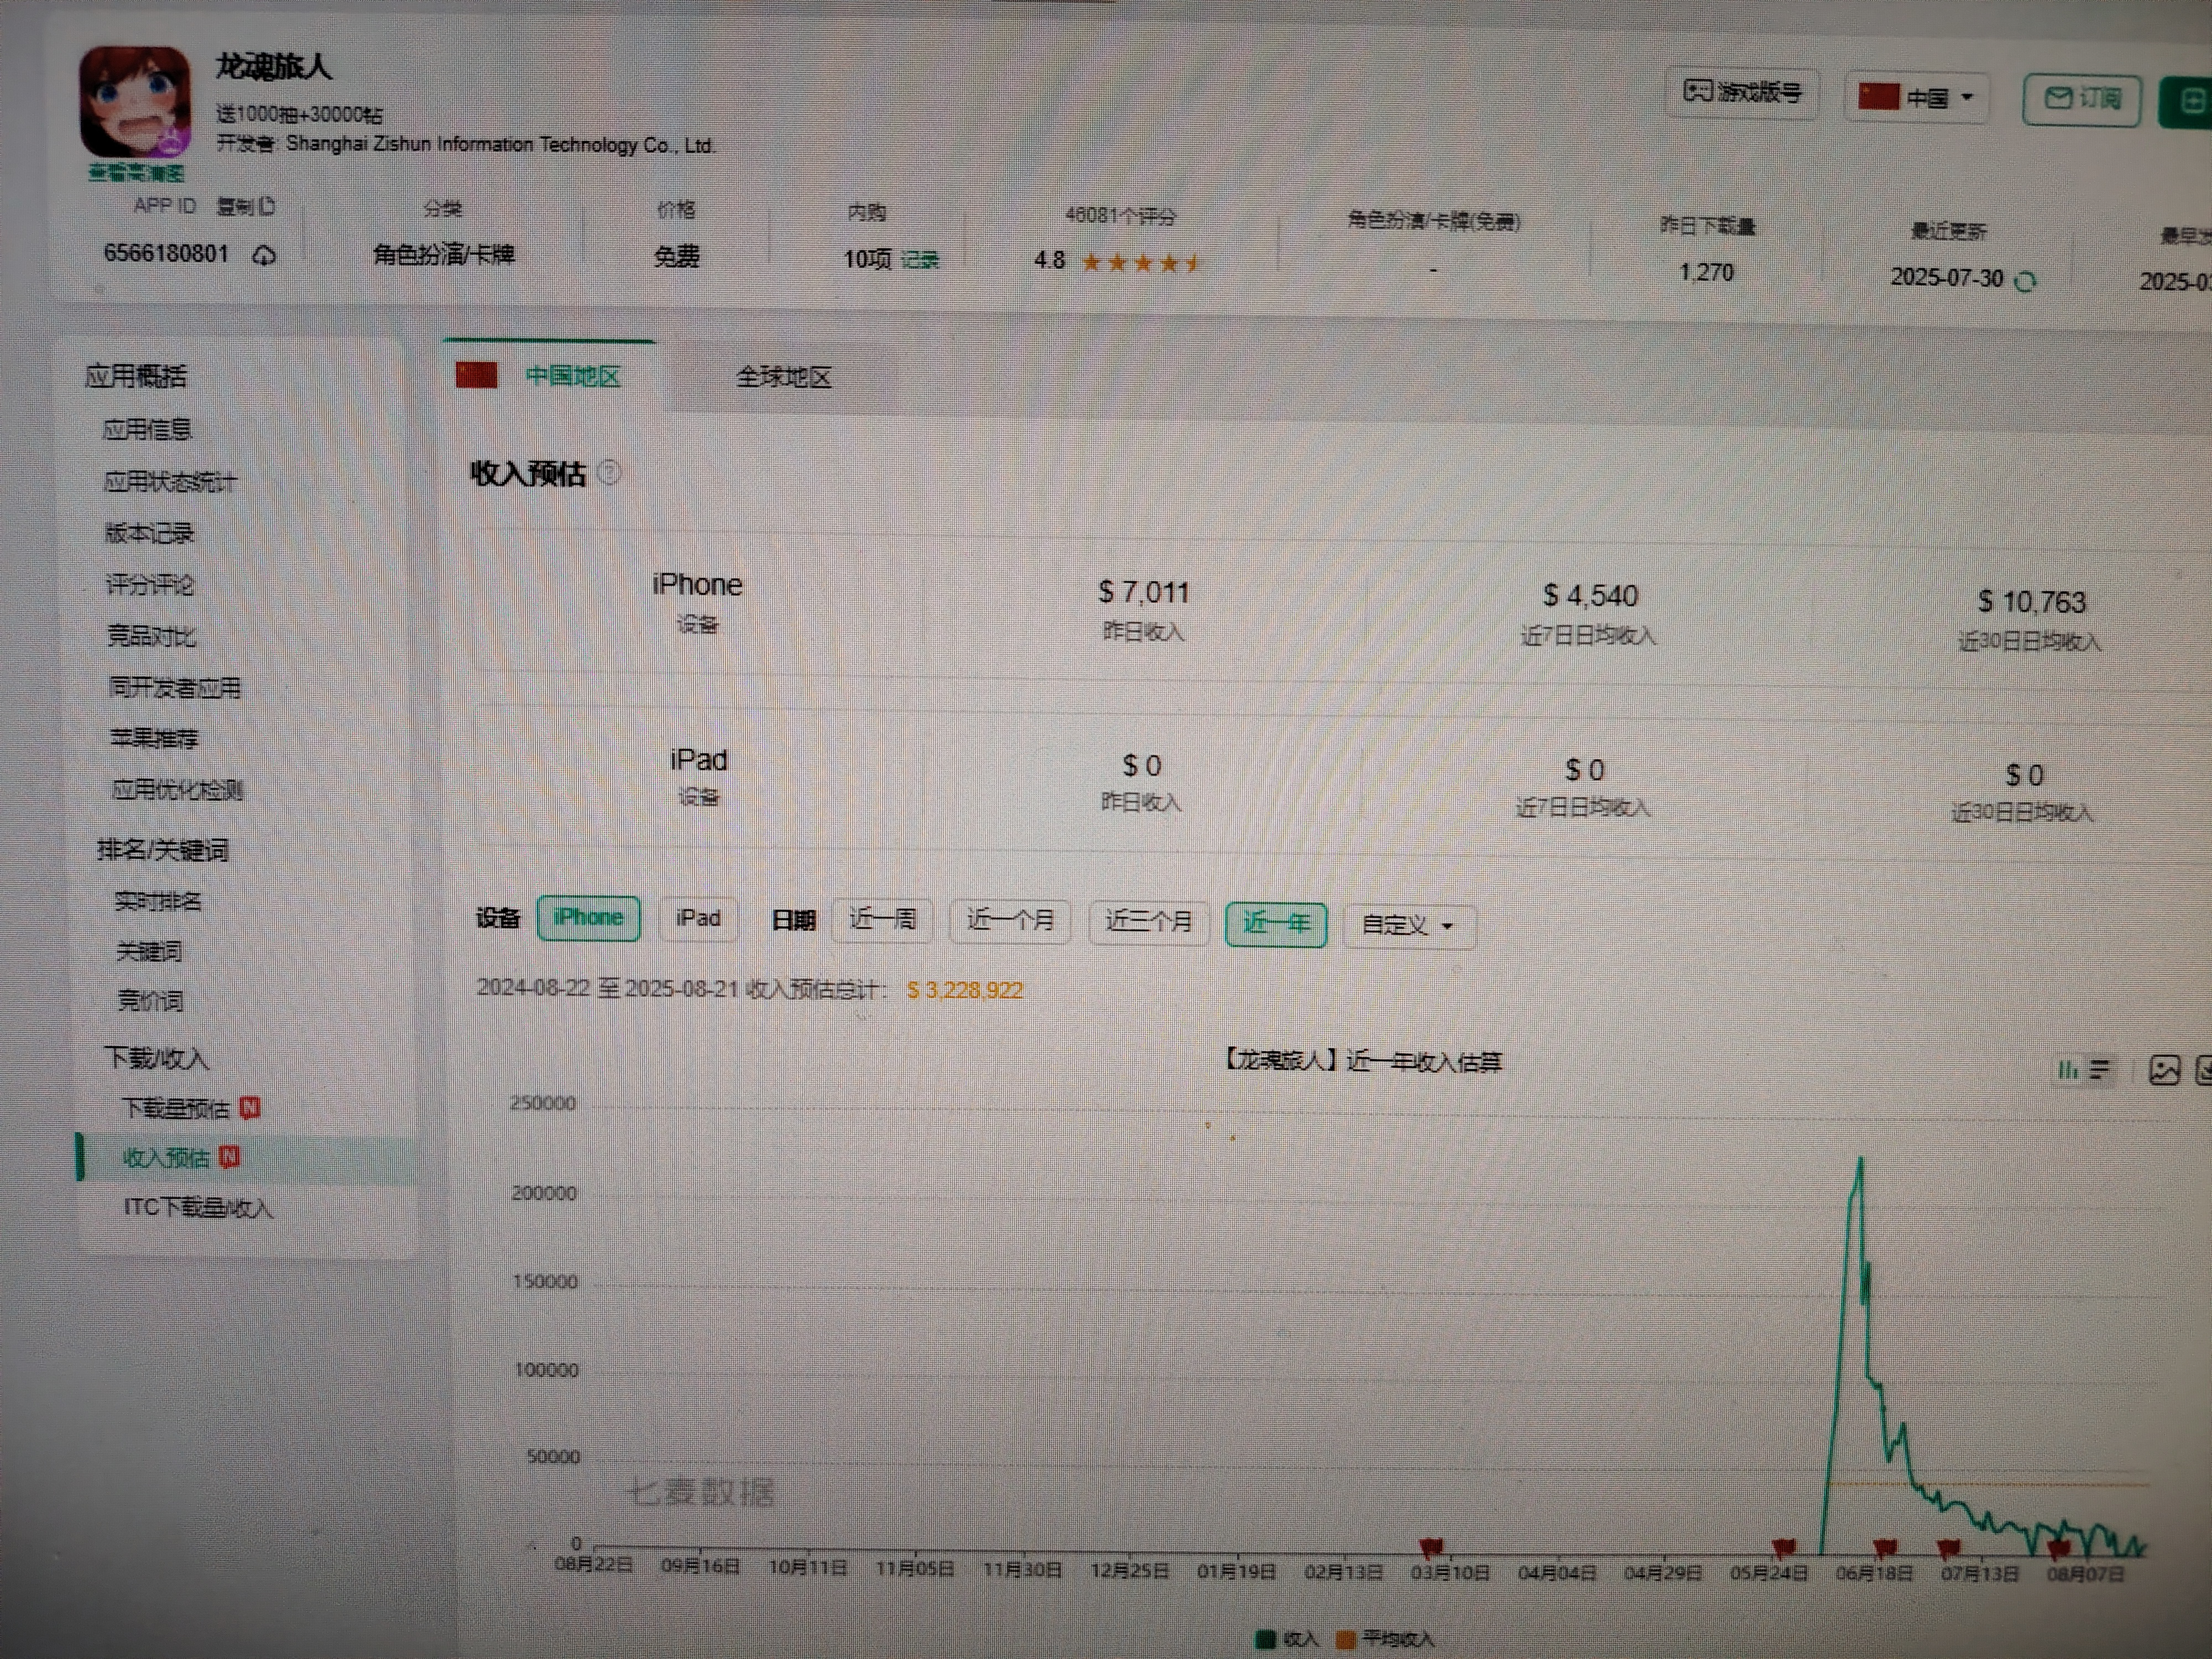Screen dimensions: 2212x1659
Task: Click the red flag marker near 06月18日
Action: click(1885, 1548)
